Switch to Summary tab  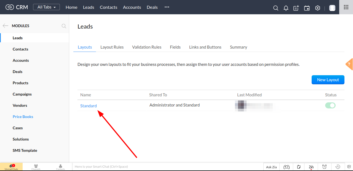[239, 47]
